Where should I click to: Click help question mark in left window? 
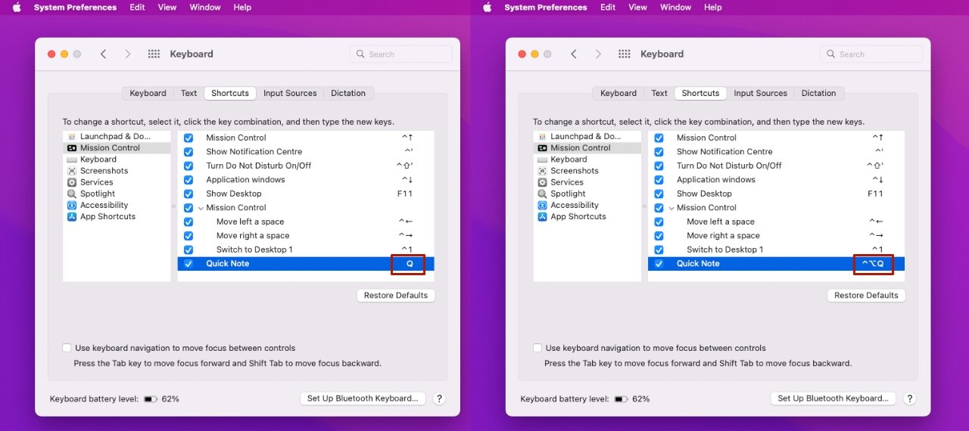pos(439,398)
